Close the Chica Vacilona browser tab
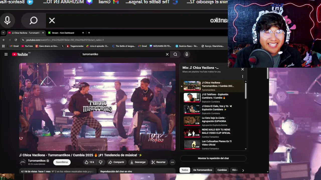The image size is (321, 180). [x=43, y=33]
